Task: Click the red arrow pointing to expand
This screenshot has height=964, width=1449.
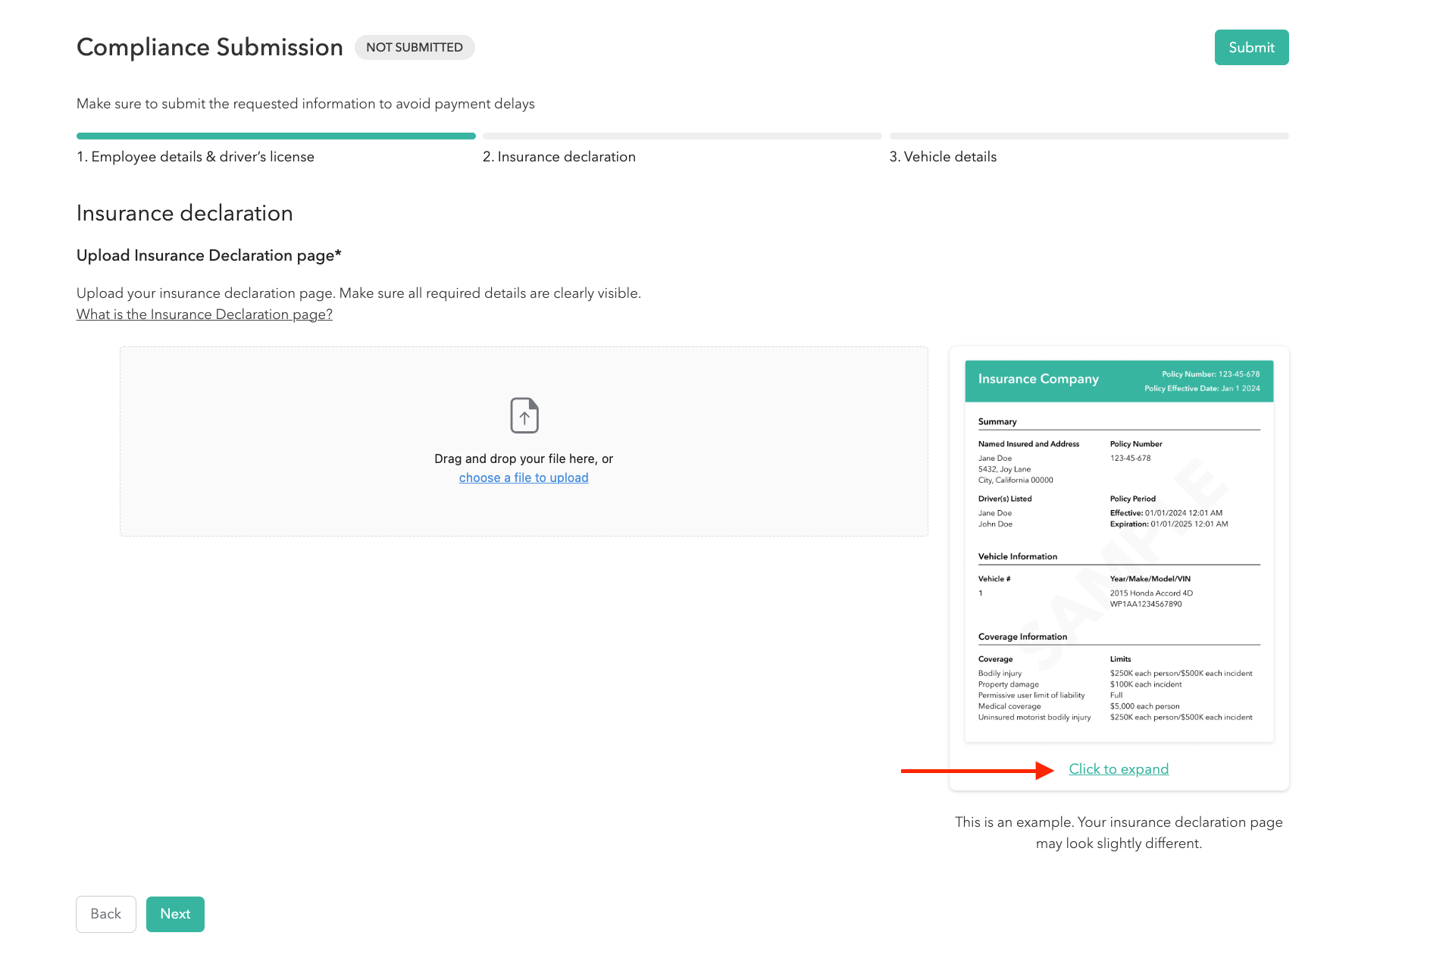Action: pos(976,771)
